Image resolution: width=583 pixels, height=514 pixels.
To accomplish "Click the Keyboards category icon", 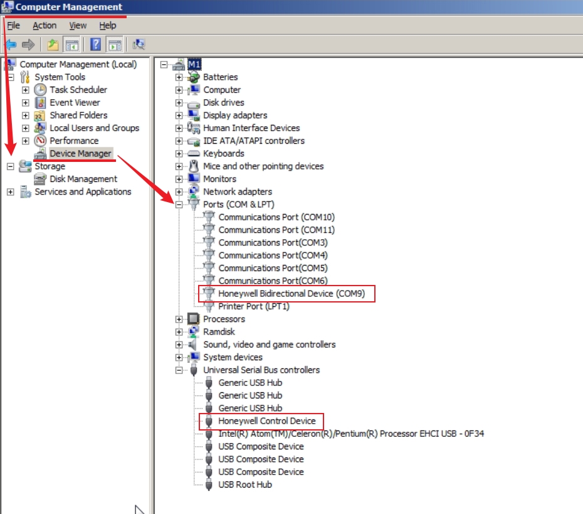I will click(194, 154).
